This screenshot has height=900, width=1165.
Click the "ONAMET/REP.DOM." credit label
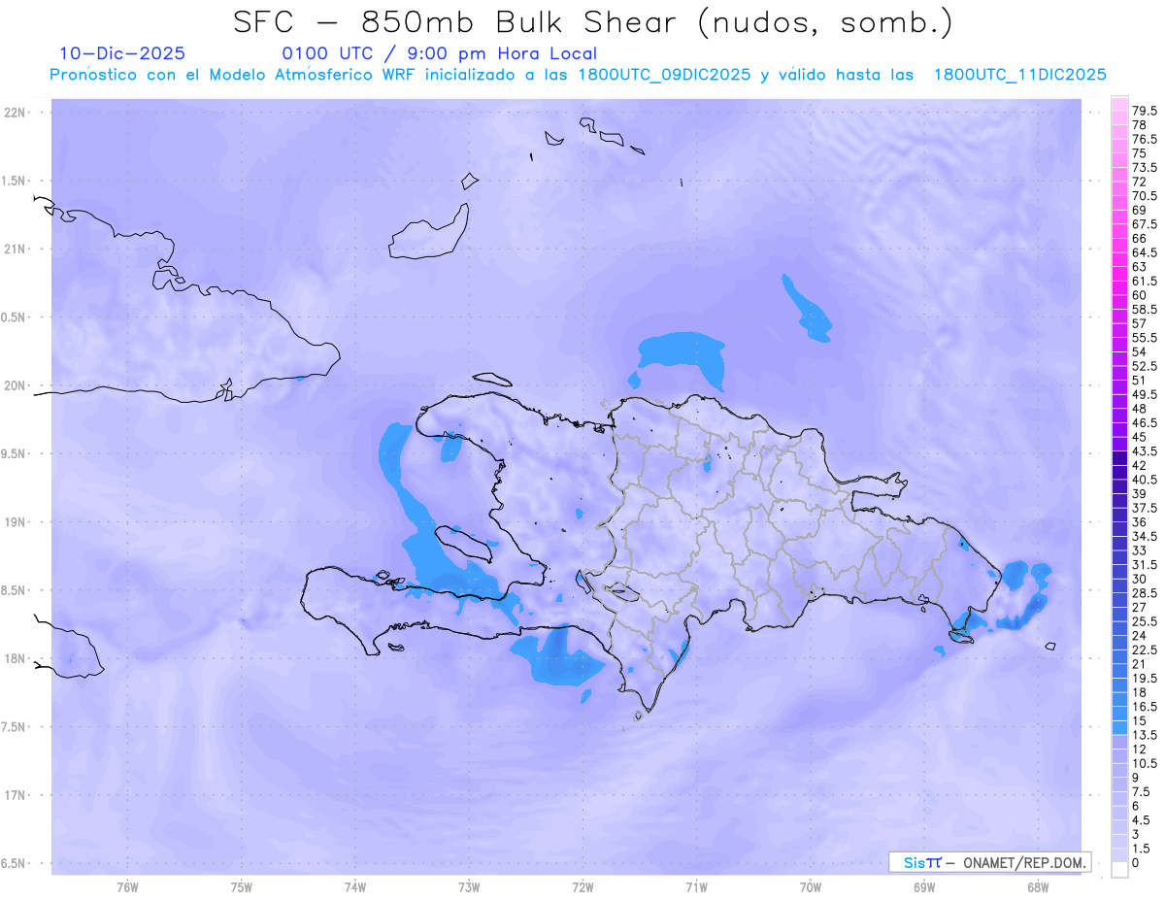(x=1024, y=862)
